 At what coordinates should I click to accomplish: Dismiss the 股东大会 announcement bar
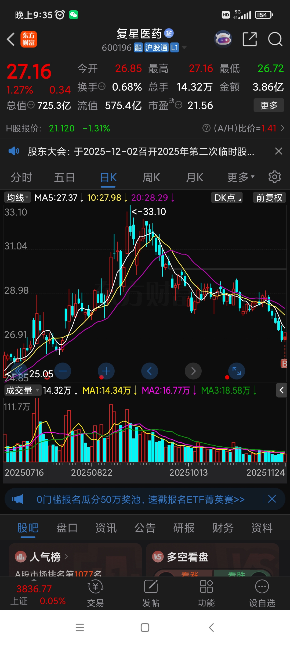click(x=279, y=151)
